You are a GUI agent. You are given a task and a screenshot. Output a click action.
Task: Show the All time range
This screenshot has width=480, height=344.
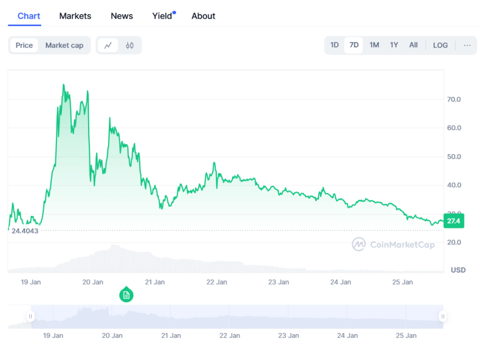413,45
